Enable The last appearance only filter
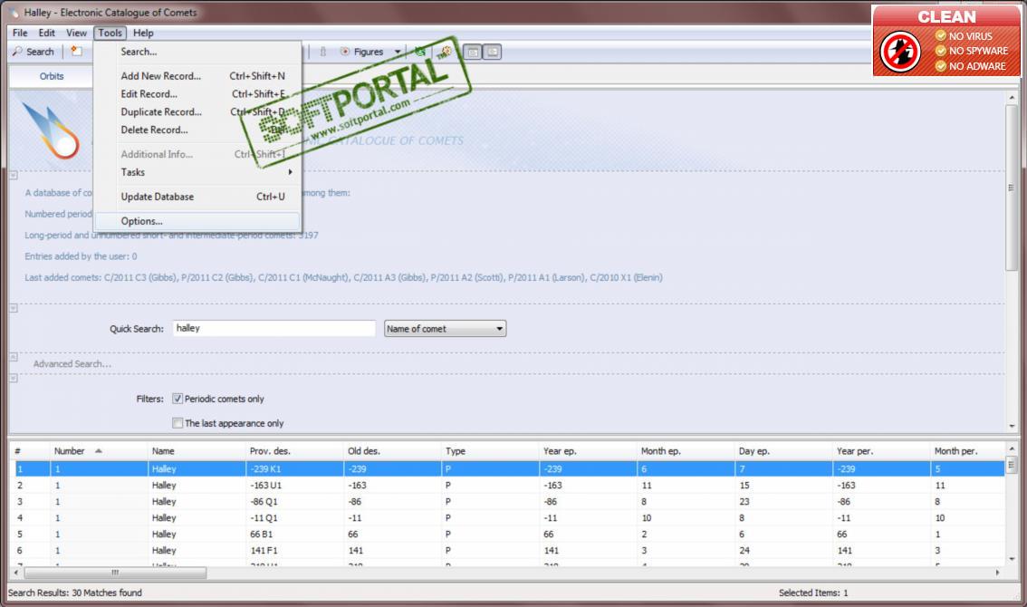 click(178, 423)
